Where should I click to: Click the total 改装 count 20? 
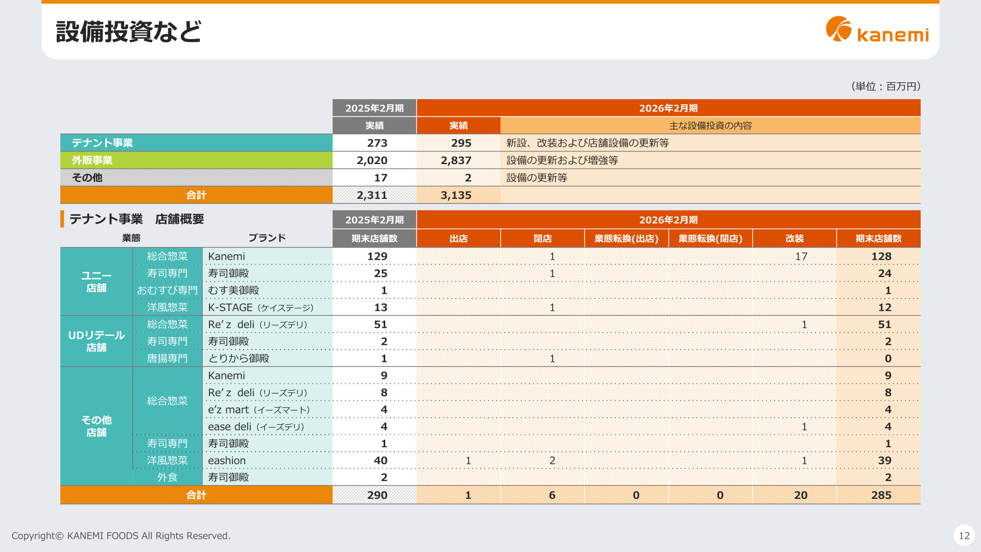[x=801, y=495]
